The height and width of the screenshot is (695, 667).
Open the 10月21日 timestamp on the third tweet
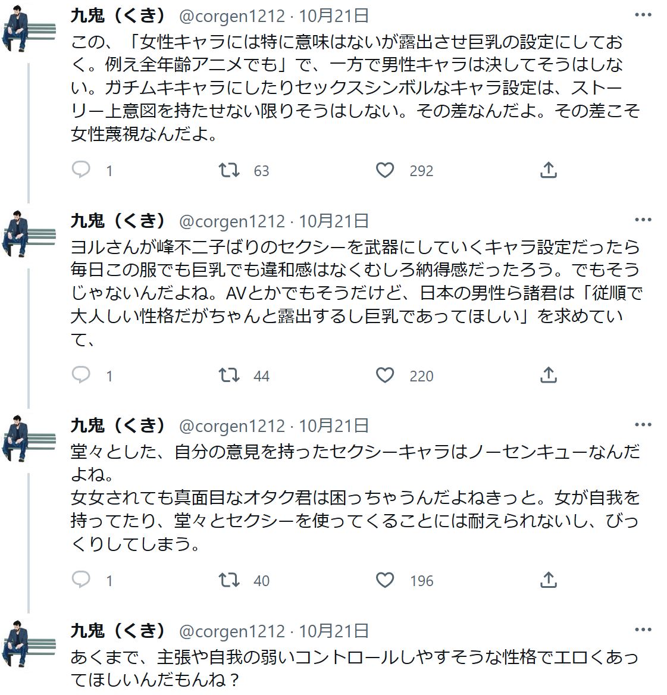334,426
